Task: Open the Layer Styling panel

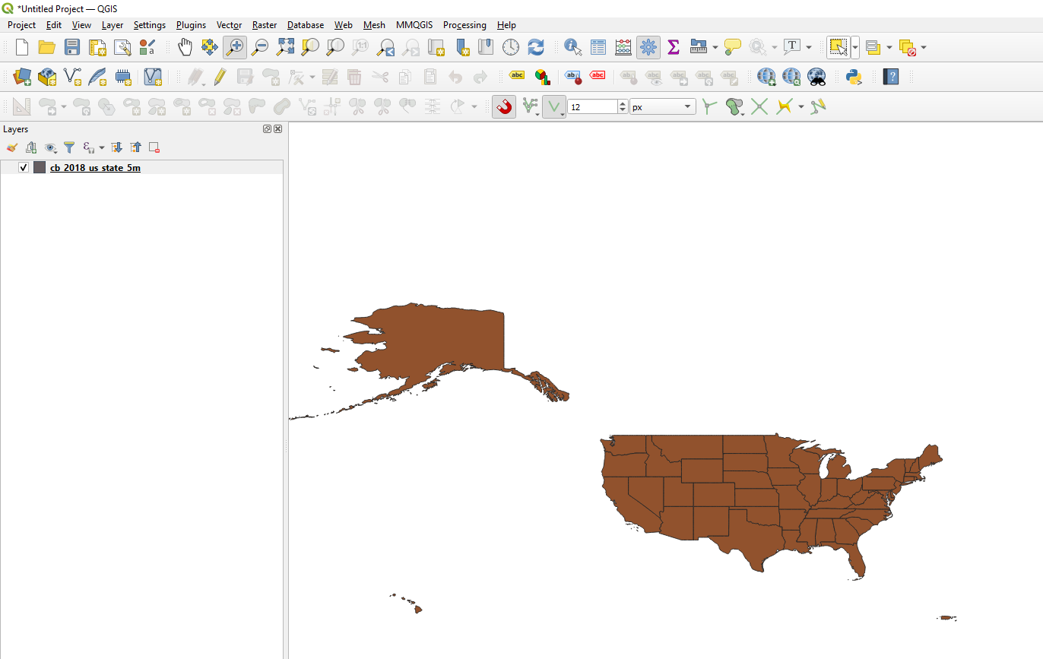Action: [11, 147]
